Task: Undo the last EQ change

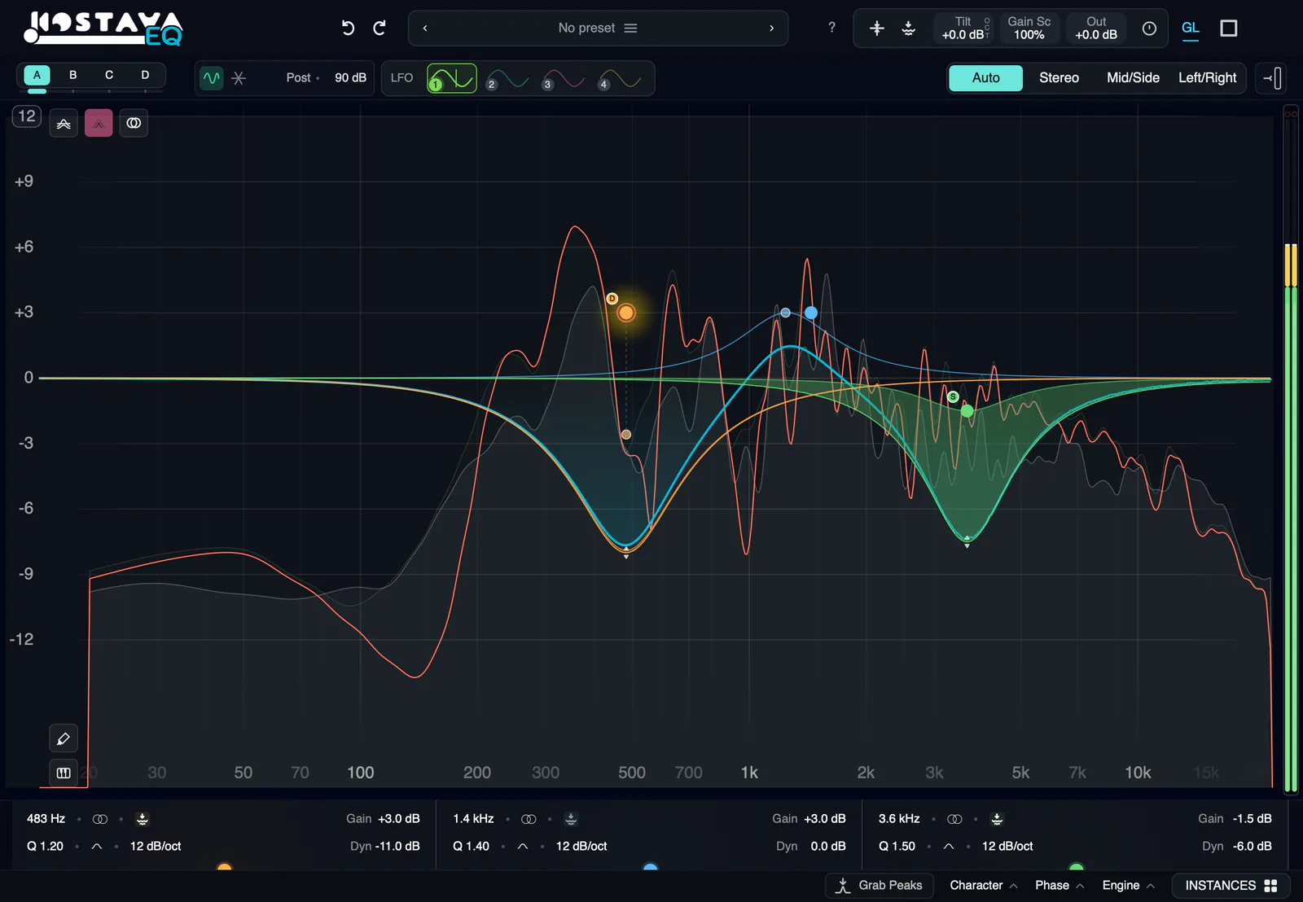Action: 348,28
